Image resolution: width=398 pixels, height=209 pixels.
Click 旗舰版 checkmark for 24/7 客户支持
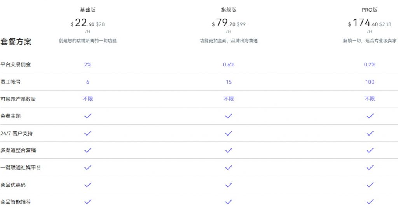click(x=229, y=133)
